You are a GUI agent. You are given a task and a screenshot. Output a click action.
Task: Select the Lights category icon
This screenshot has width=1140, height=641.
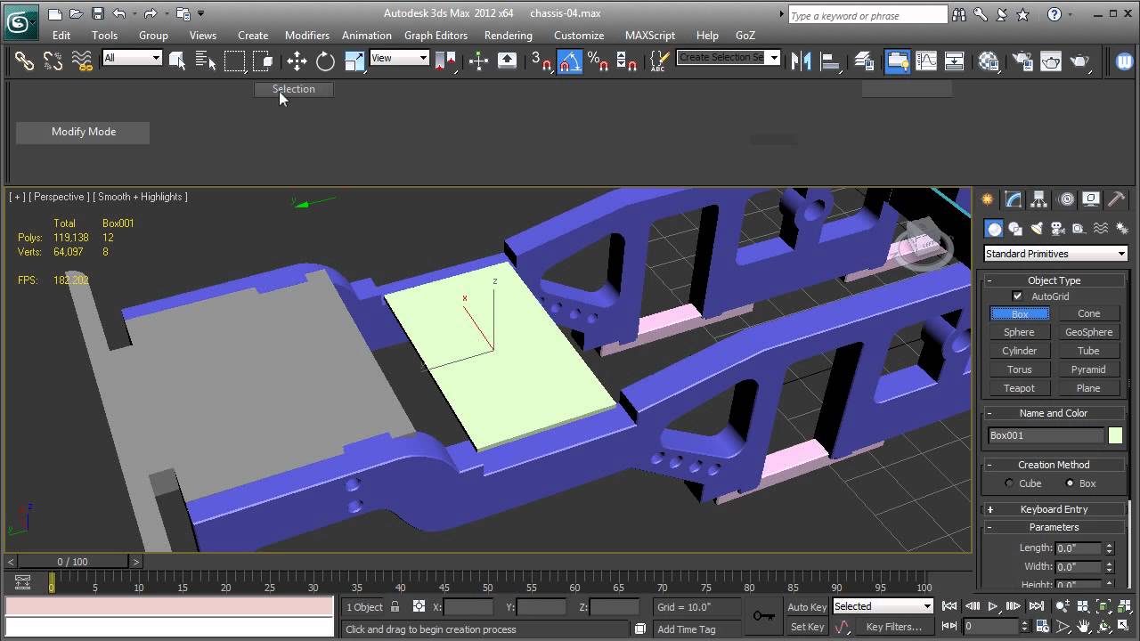click(x=1036, y=229)
